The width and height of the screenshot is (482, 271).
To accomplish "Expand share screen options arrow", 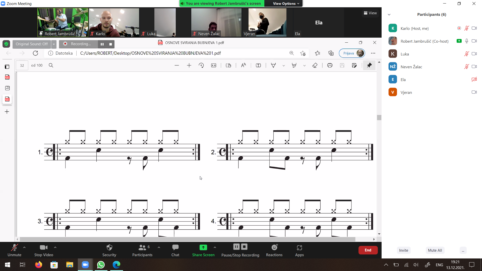I will [215, 247].
